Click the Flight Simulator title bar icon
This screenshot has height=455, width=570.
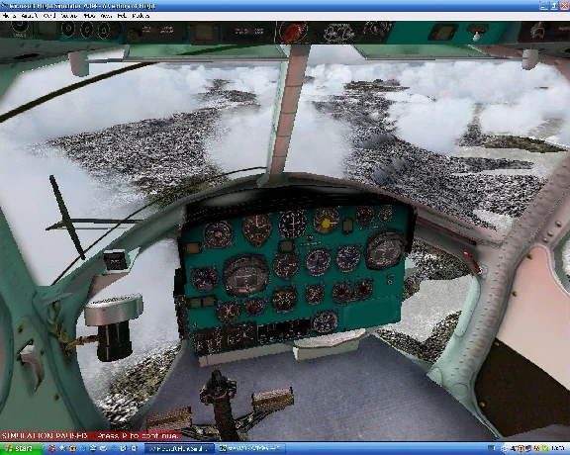5,6
